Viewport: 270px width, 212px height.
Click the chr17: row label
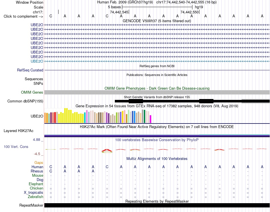(38, 12)
